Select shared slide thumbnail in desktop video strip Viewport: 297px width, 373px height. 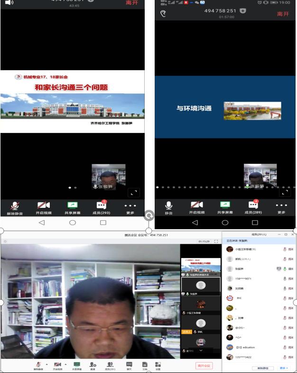point(201,266)
